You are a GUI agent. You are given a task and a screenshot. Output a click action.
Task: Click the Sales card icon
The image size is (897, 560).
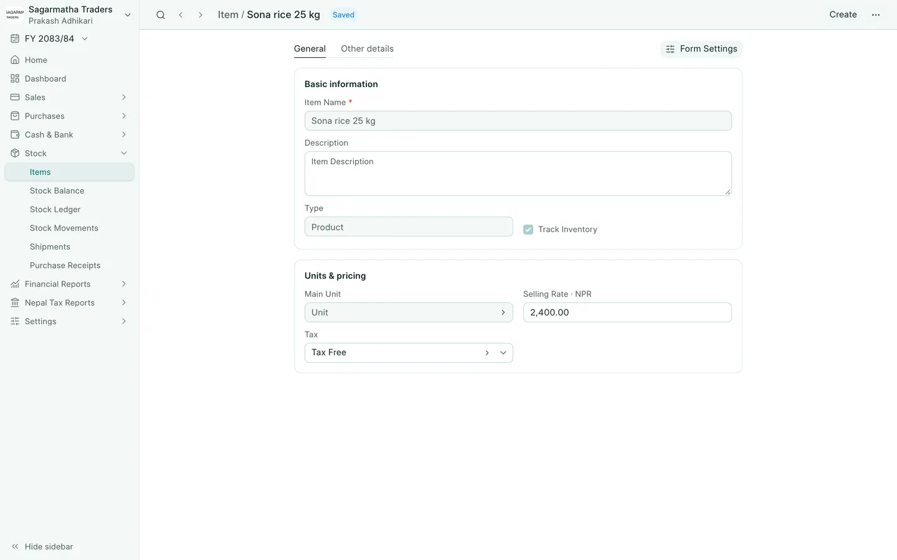point(15,97)
